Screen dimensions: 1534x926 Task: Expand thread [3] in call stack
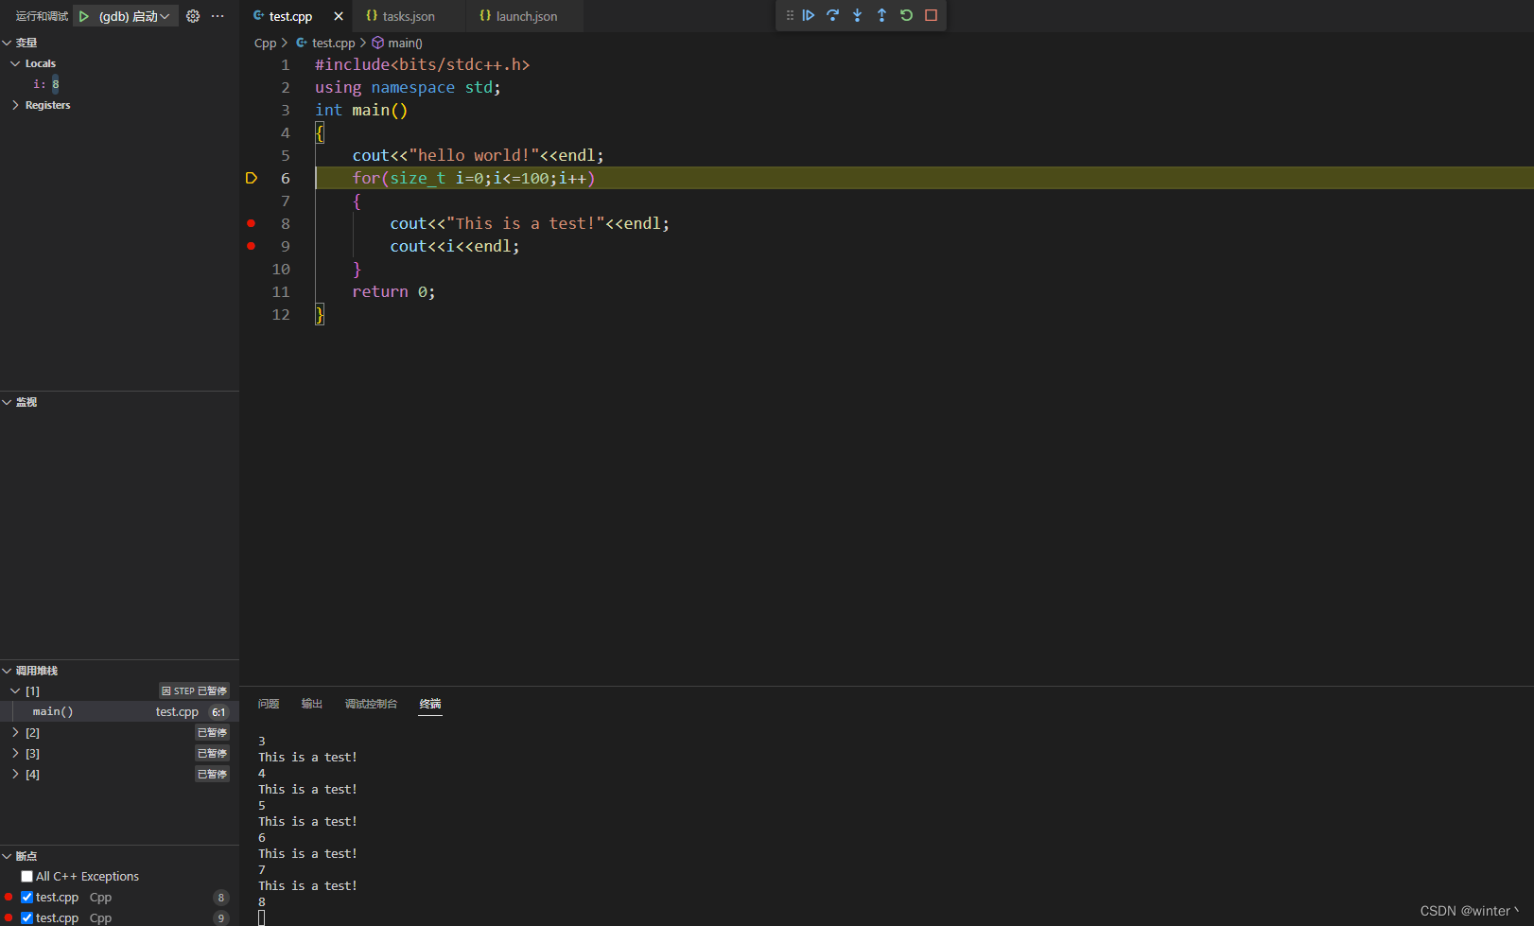15,754
